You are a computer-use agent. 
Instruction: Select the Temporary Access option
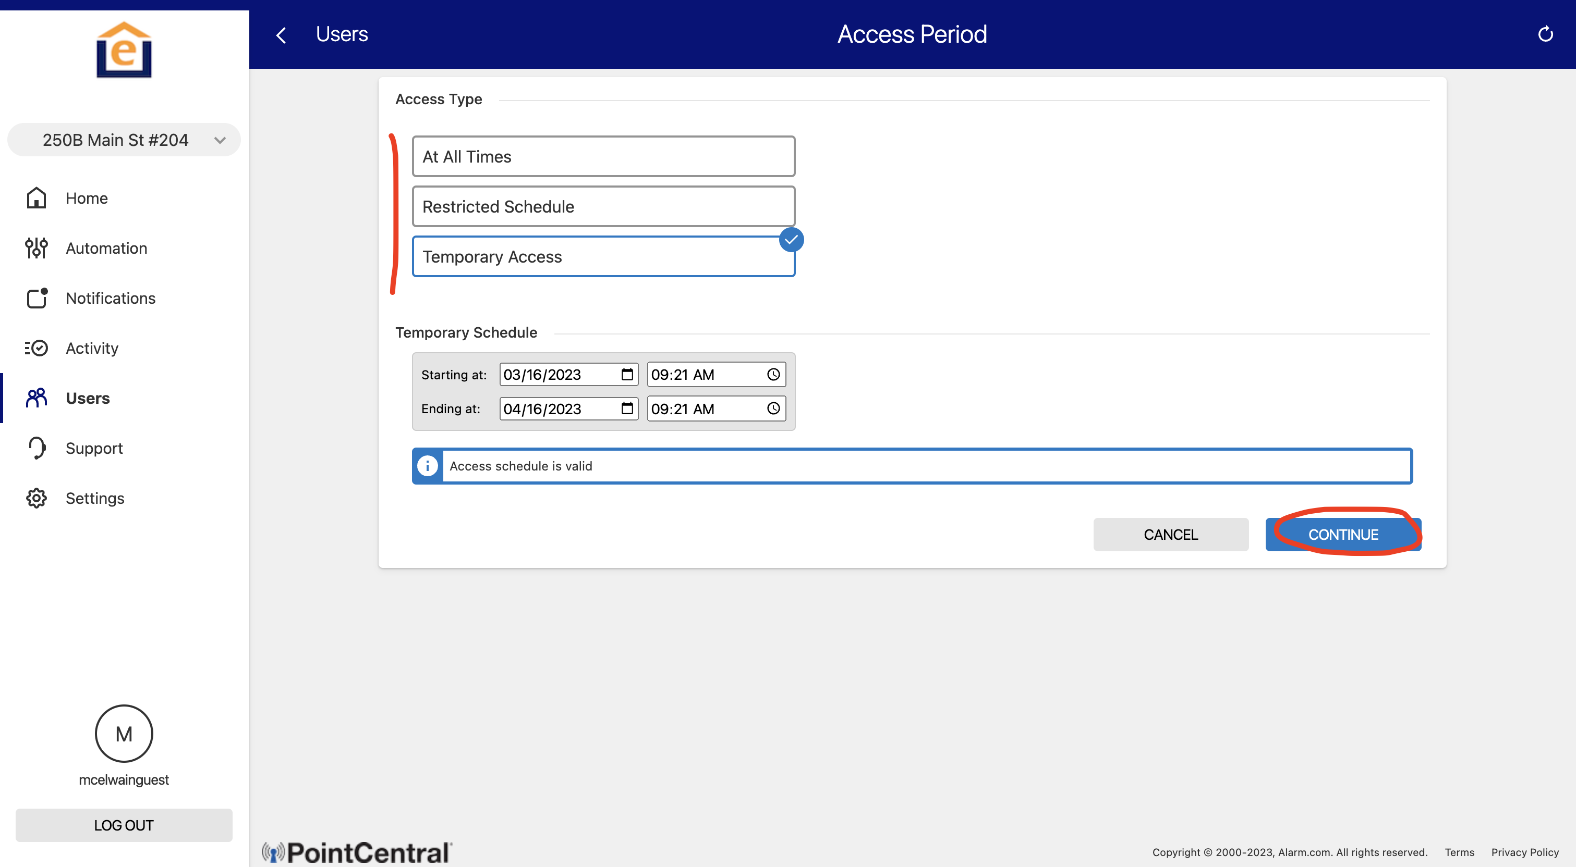(x=603, y=257)
